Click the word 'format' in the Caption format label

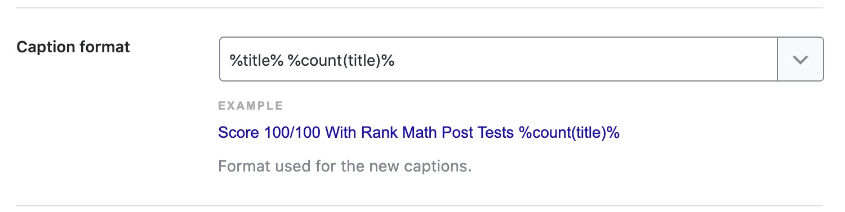[x=104, y=47]
